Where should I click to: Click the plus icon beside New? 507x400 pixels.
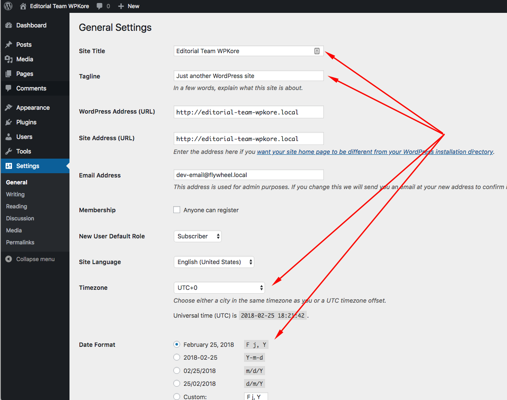tap(121, 6)
